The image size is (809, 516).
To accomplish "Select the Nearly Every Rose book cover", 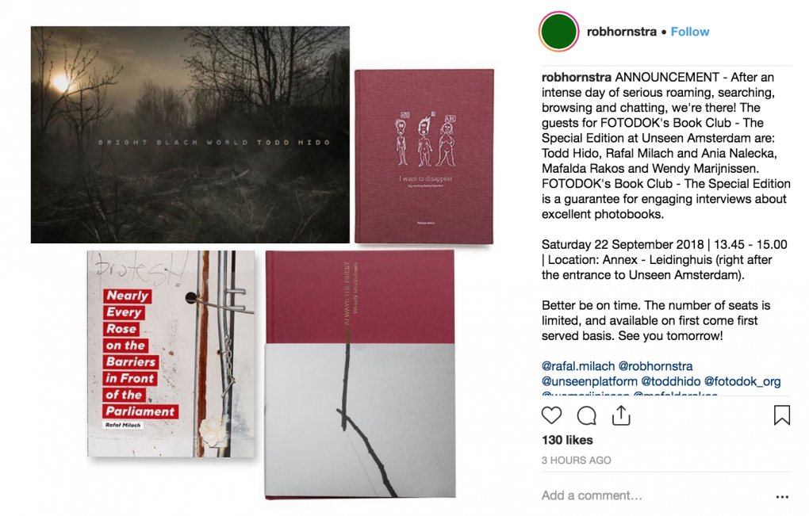I will [x=171, y=354].
